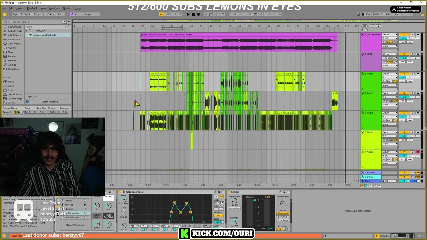Toggle track 1 activator button
This screenshot has width=427, height=240.
404,35
